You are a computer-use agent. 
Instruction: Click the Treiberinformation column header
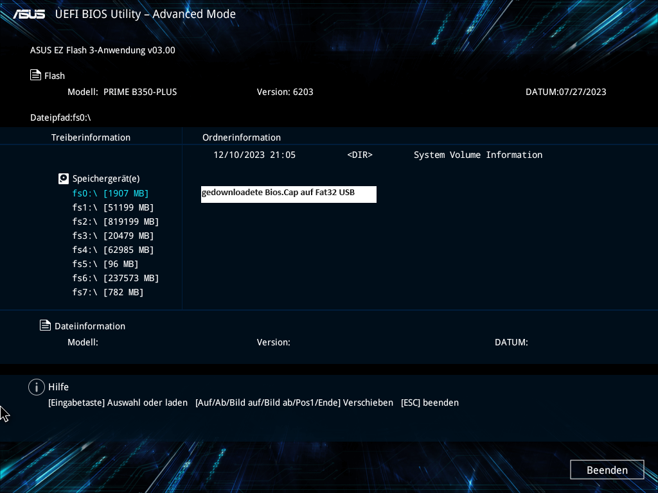pyautogui.click(x=91, y=137)
